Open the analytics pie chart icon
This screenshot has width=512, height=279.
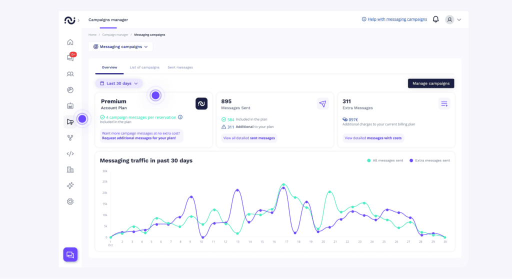click(70, 90)
